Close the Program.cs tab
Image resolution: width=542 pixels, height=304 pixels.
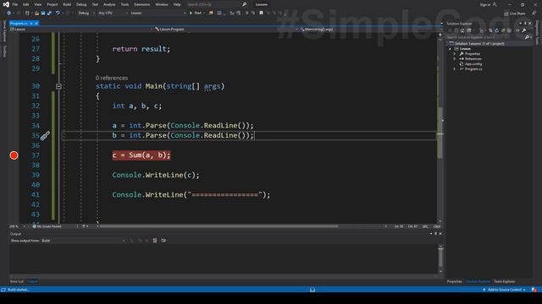[36, 24]
